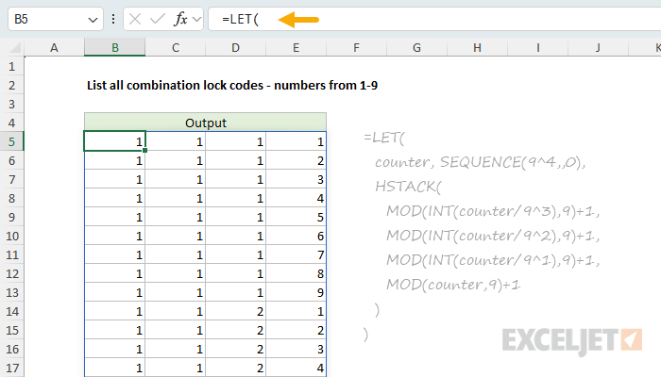Select row 12 header
Viewport: 661px width, 377px height.
[11, 274]
